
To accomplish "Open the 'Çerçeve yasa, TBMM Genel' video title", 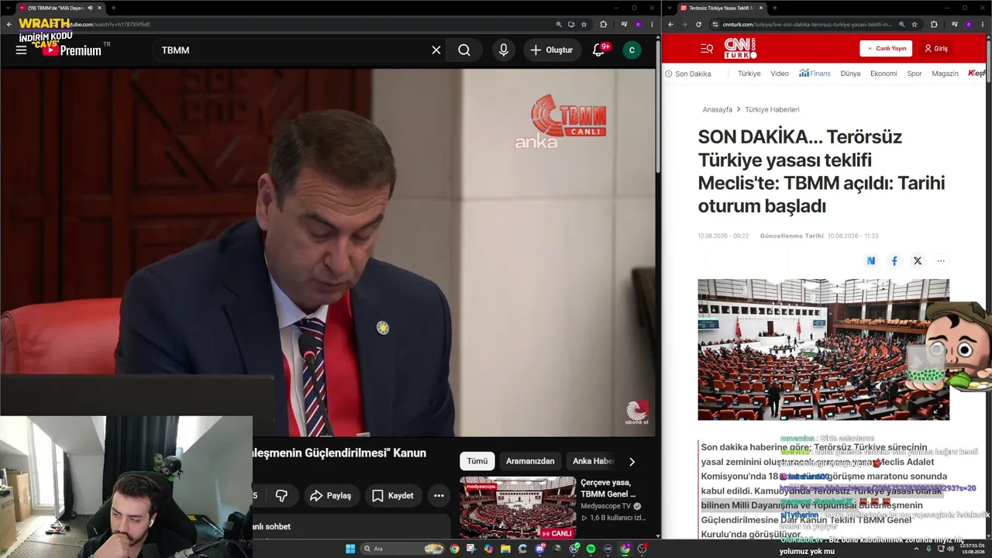I will pyautogui.click(x=608, y=488).
